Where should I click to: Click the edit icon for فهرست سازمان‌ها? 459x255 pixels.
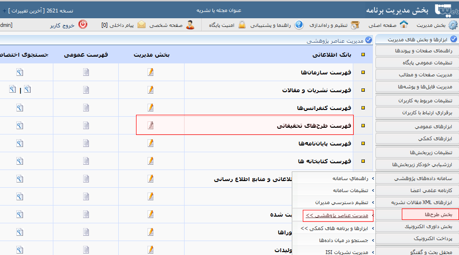pyautogui.click(x=151, y=72)
